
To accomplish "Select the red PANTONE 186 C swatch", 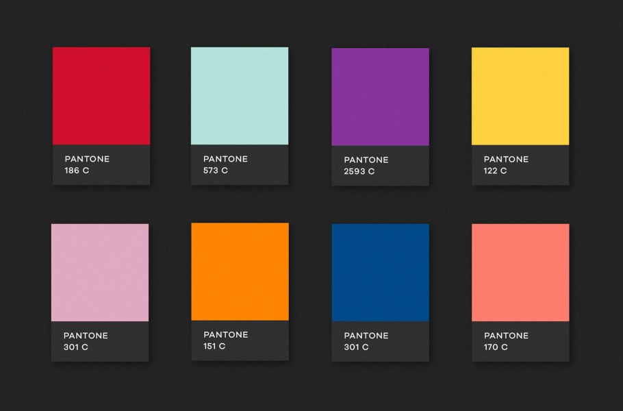I will 100,96.
